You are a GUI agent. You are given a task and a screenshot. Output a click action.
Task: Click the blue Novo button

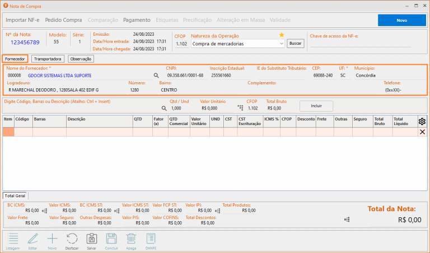point(402,20)
